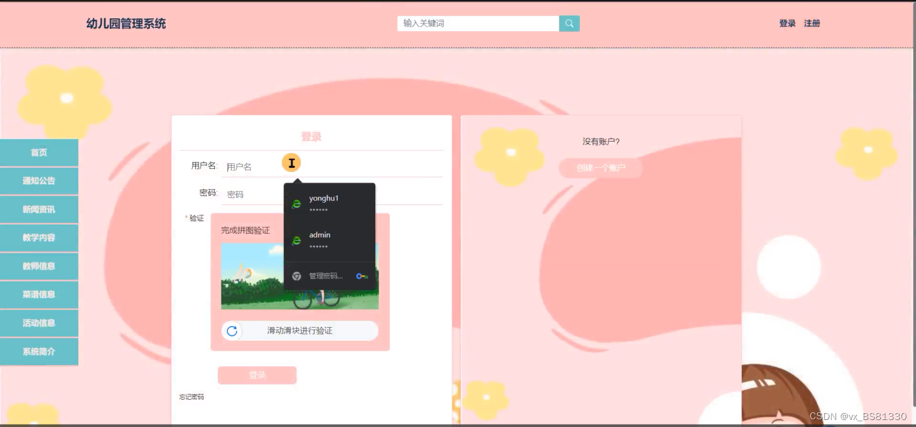Click the 滑动滑块进行验证 slider bar
The height and width of the screenshot is (427, 916).
coord(300,330)
